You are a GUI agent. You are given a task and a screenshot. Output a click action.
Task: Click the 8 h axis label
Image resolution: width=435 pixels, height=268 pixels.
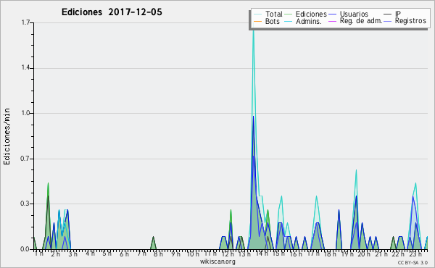159,254
